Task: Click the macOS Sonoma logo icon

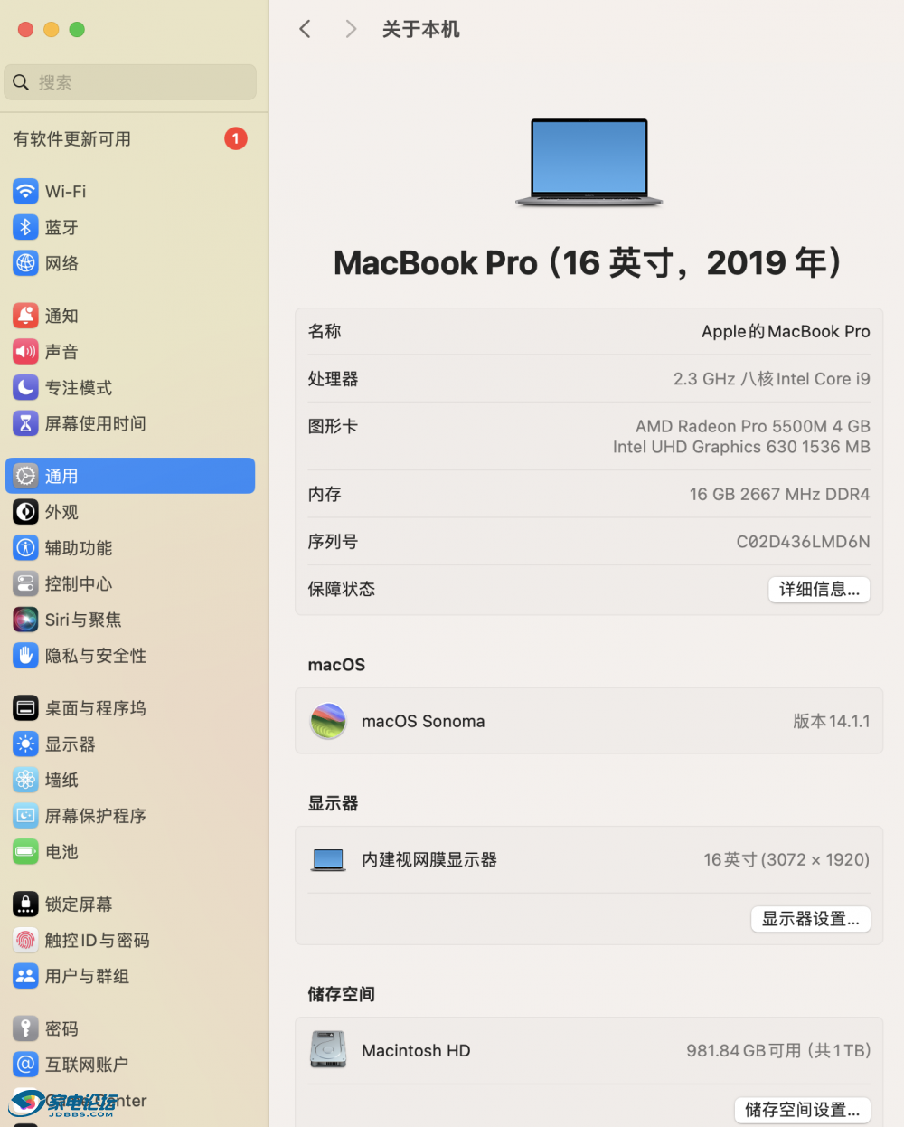Action: tap(328, 721)
